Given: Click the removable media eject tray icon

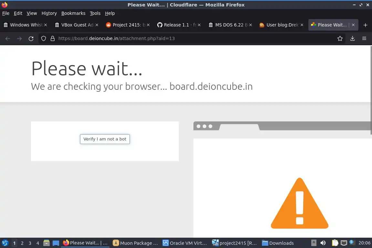Looking at the screenshot, I should (x=314, y=243).
